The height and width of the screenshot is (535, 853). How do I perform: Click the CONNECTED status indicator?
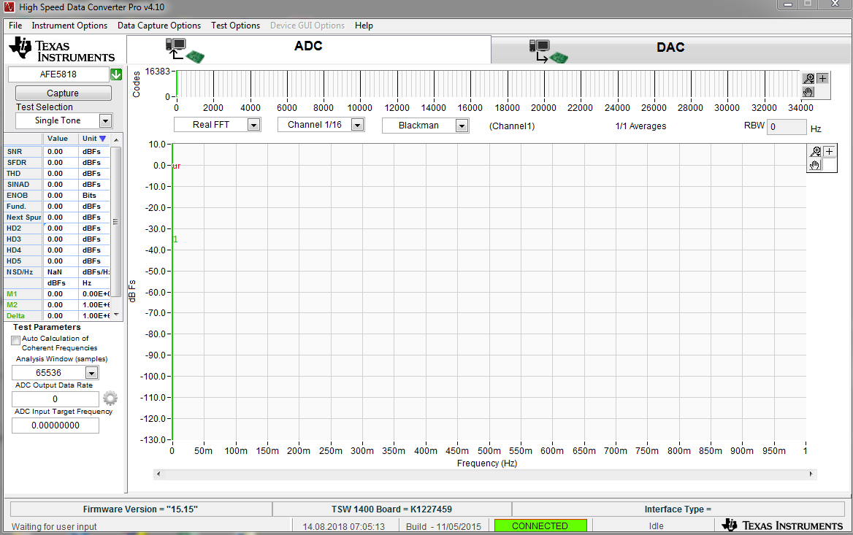point(540,526)
